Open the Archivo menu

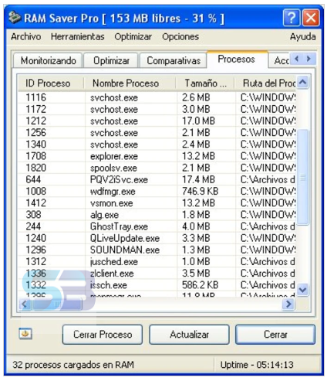coord(25,36)
